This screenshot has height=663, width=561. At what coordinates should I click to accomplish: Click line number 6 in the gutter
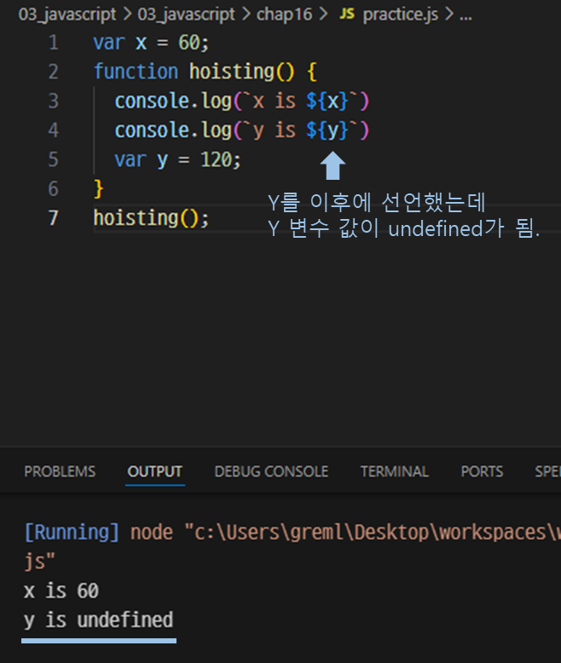pos(54,188)
